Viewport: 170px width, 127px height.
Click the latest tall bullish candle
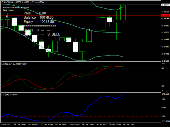coord(123,13)
